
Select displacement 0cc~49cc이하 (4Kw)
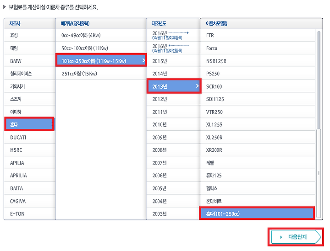[x=101, y=35]
